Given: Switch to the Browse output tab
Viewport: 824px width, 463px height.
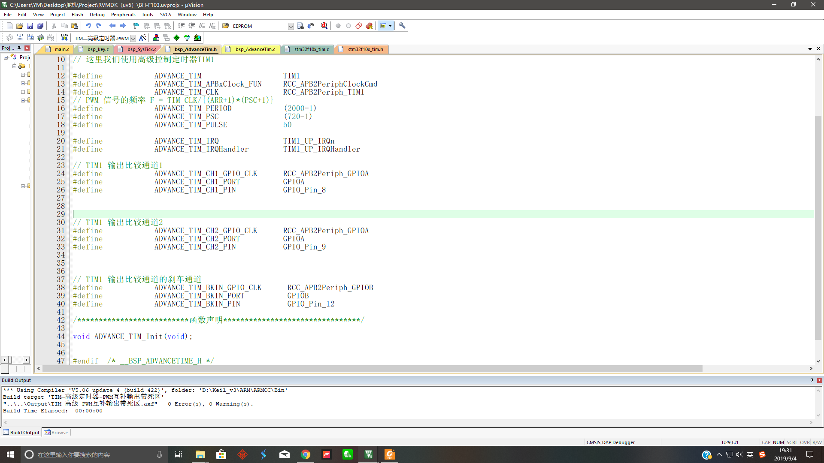Looking at the screenshot, I should coord(56,433).
